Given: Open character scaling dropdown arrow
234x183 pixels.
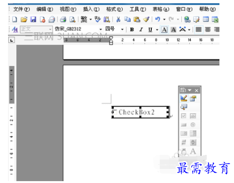Looking at the screenshot, I should coord(189,30).
